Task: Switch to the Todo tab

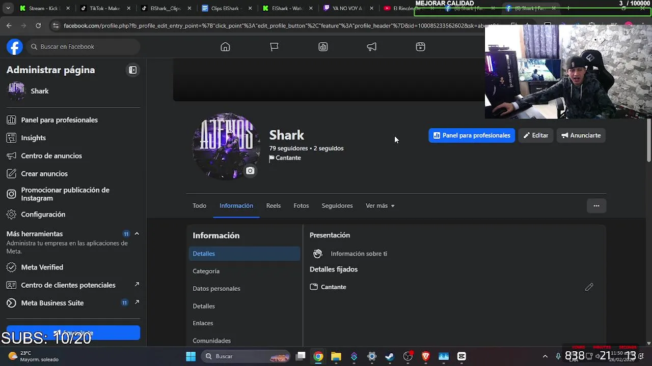Action: 199,206
